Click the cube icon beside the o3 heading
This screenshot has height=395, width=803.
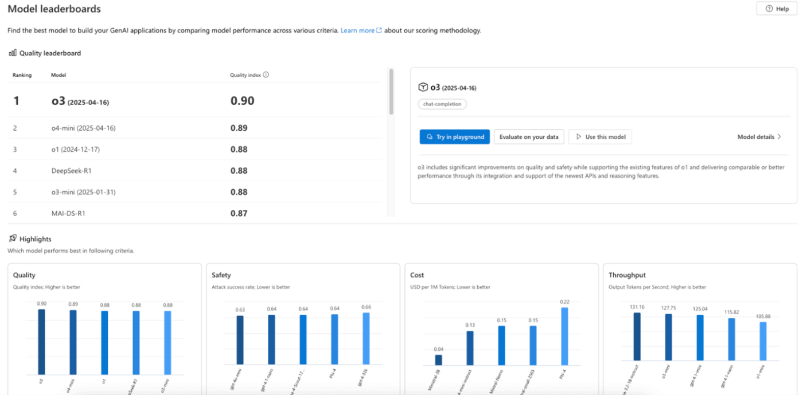(422, 87)
